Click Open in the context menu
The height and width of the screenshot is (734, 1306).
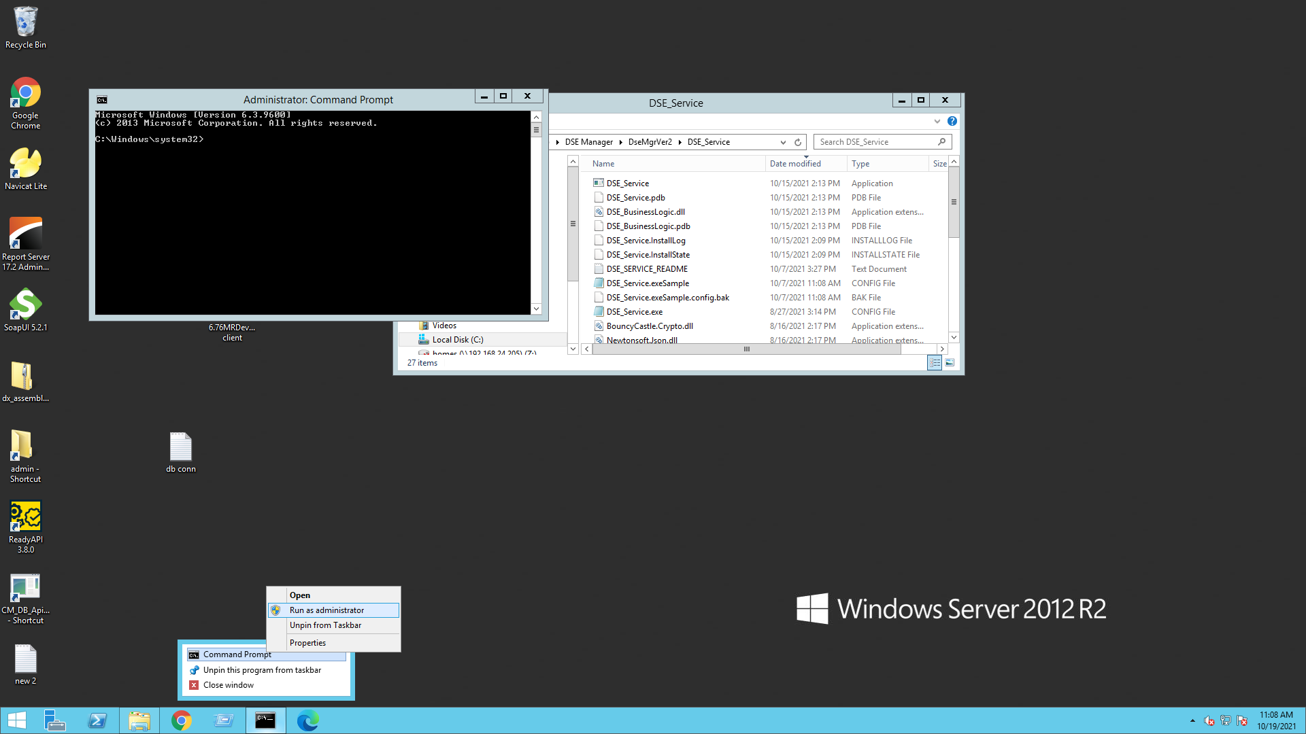click(299, 594)
